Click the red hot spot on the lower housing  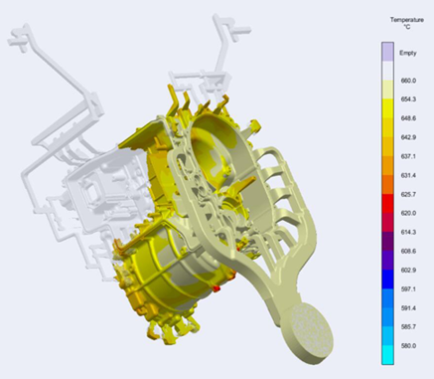[x=217, y=288]
